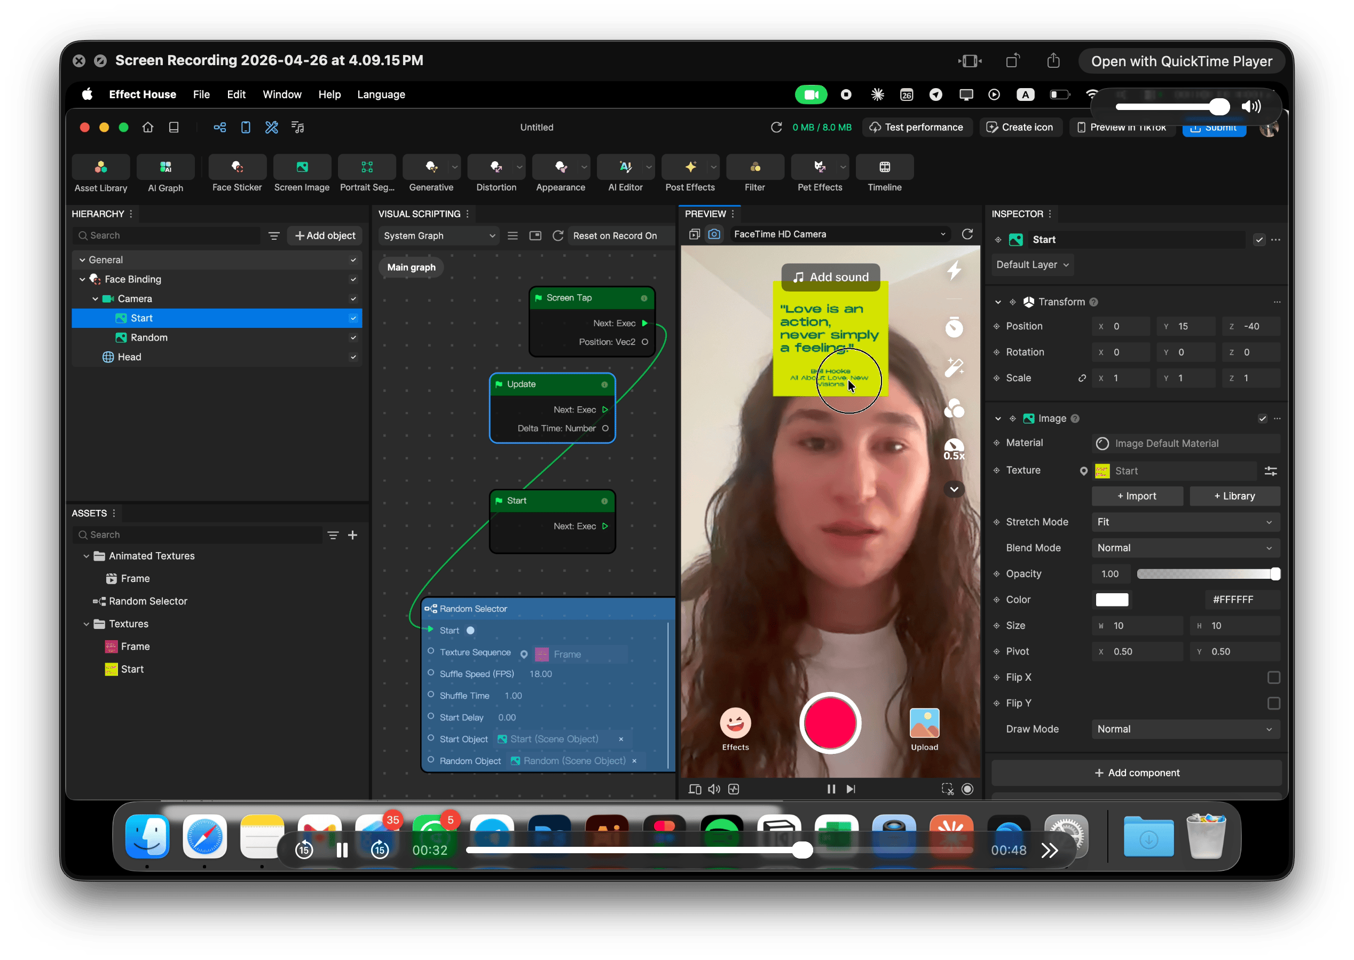Click the Add component button
Viewport: 1354px width, 960px height.
(1137, 773)
